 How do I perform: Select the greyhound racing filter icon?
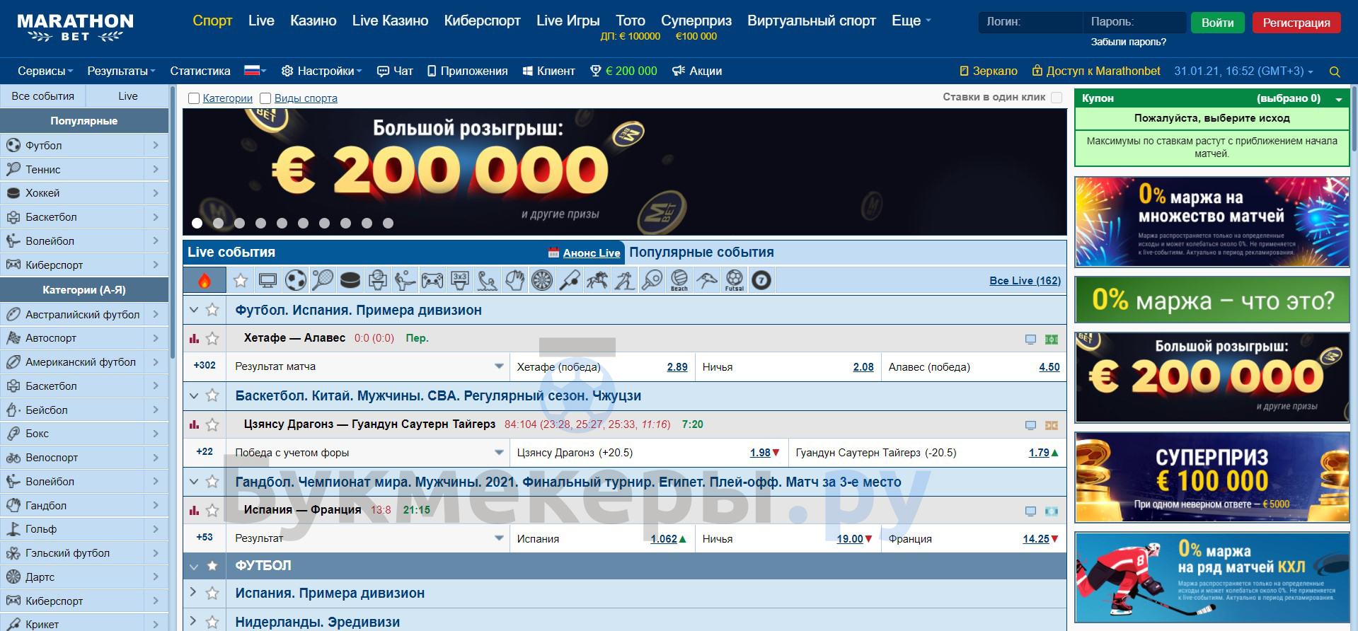[706, 281]
